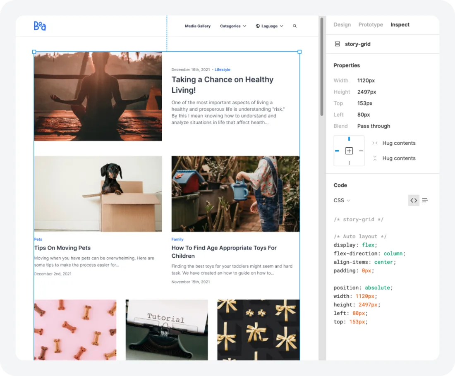This screenshot has height=376, width=455.
Task: Toggle the bottom constraint marker
Action: pos(349,163)
